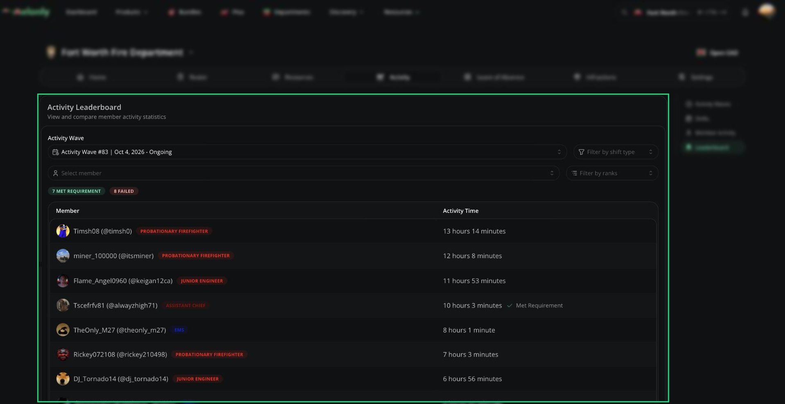This screenshot has height=404, width=785.
Task: Click the 7 MET REQUIREMENT badge
Action: tap(77, 191)
